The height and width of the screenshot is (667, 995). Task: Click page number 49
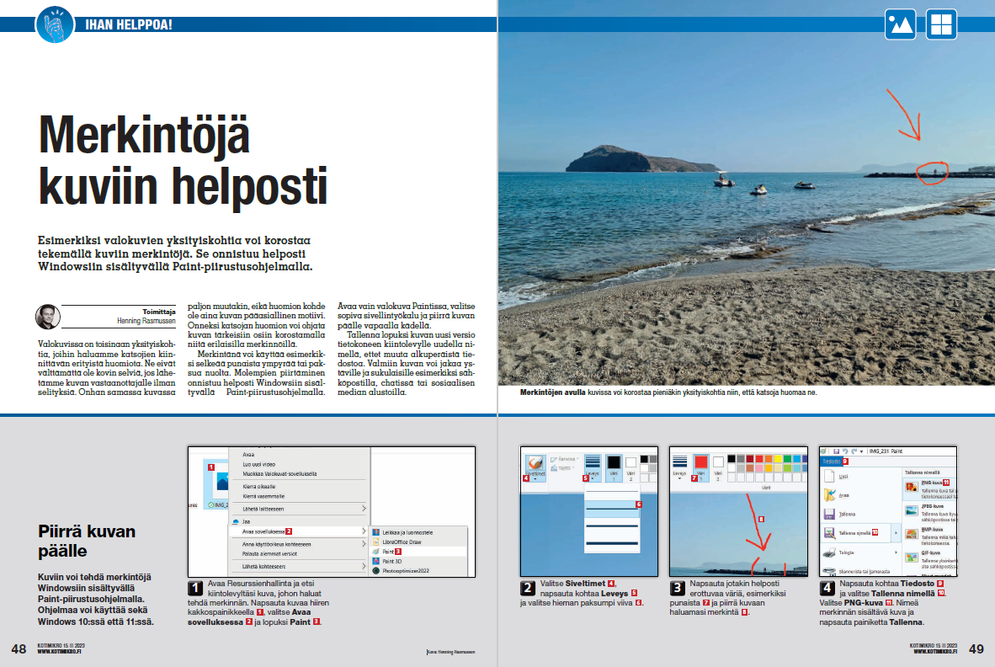pos(976,648)
